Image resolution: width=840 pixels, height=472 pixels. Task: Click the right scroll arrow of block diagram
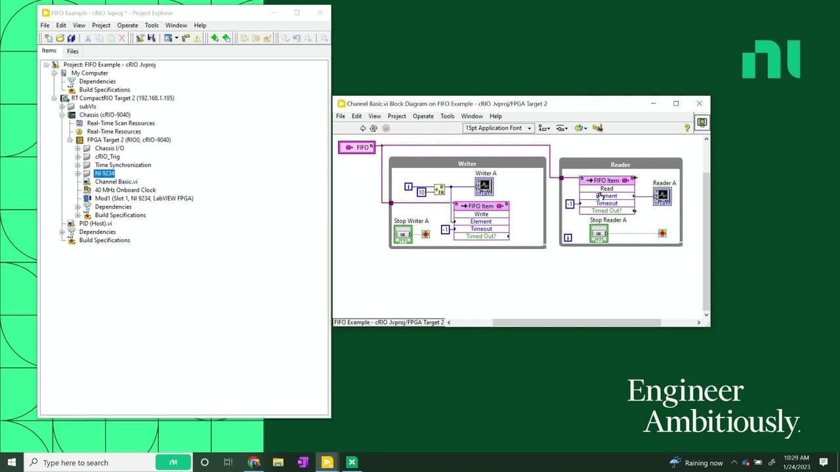[698, 323]
